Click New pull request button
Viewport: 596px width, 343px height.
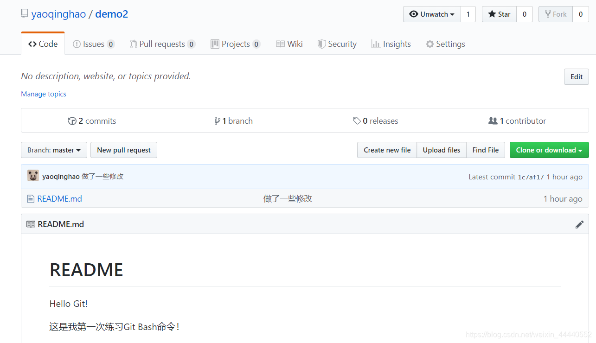click(x=124, y=150)
